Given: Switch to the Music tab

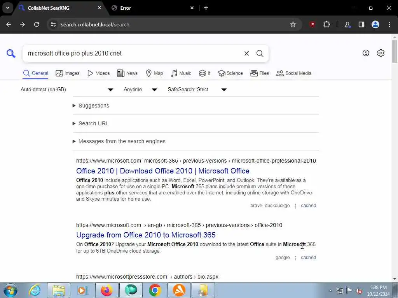Looking at the screenshot, I should 181,73.
